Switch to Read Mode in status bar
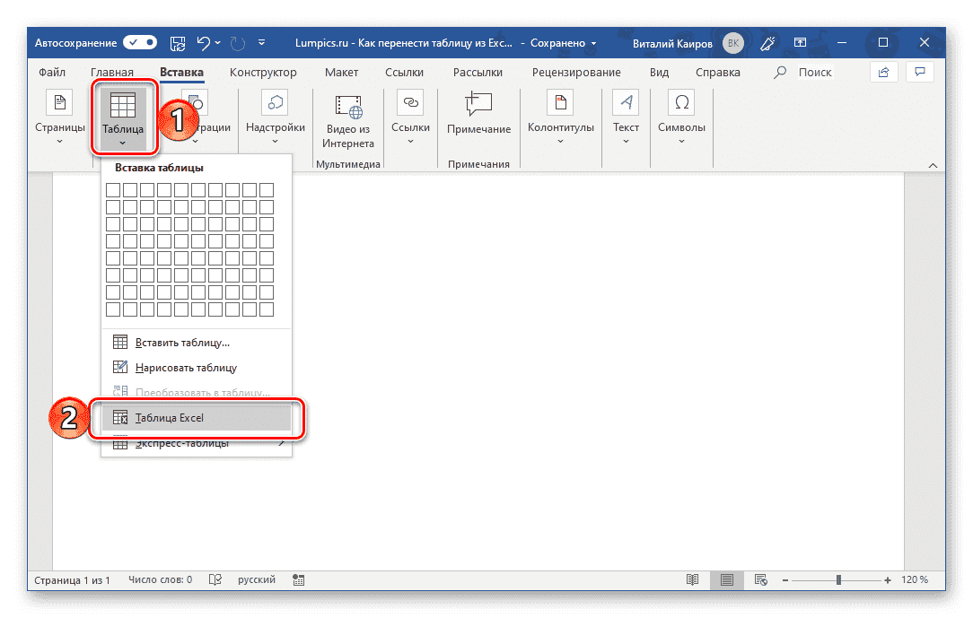973x618 pixels. point(692,579)
